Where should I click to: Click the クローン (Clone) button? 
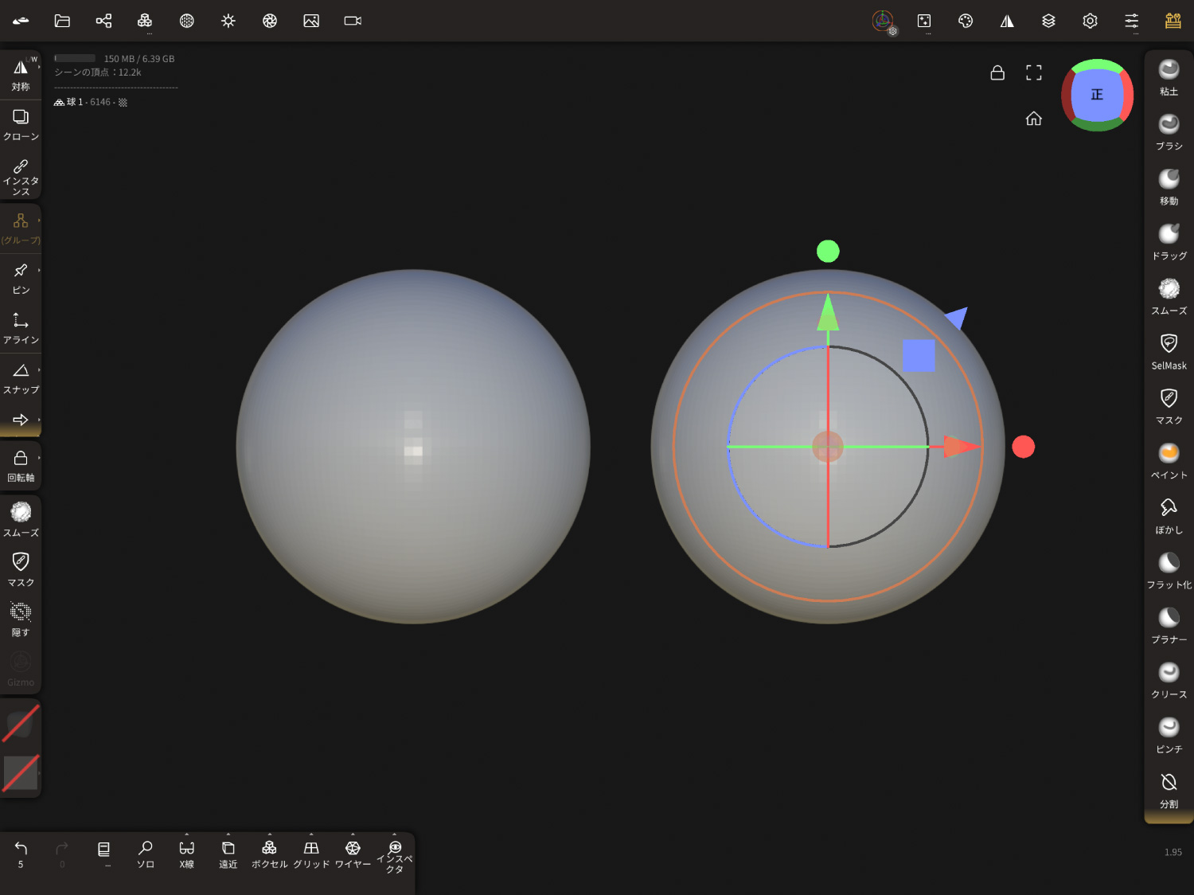pos(21,124)
